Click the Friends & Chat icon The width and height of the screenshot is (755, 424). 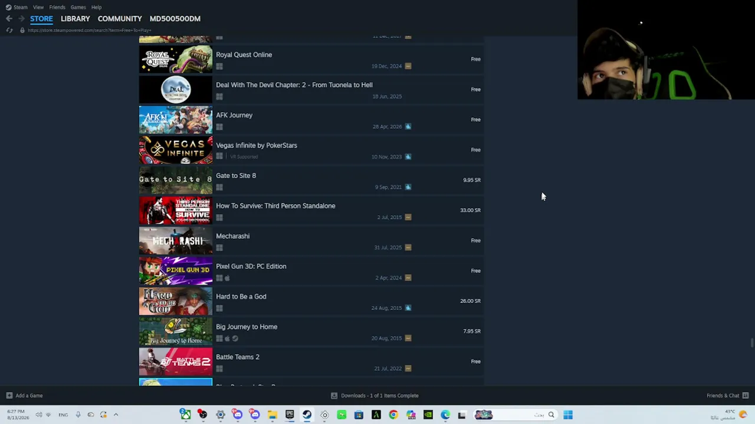tap(745, 396)
